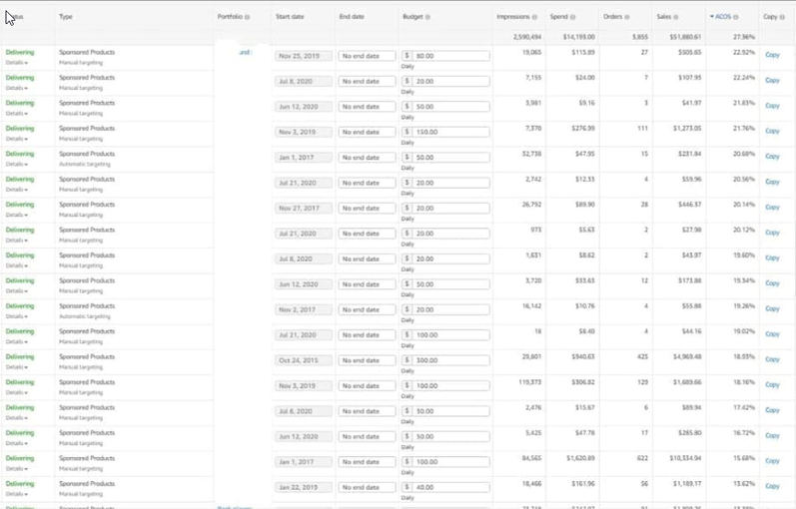The image size is (796, 509).
Task: Expand Details for the 22.24% ACOS campaign
Action: 17,88
